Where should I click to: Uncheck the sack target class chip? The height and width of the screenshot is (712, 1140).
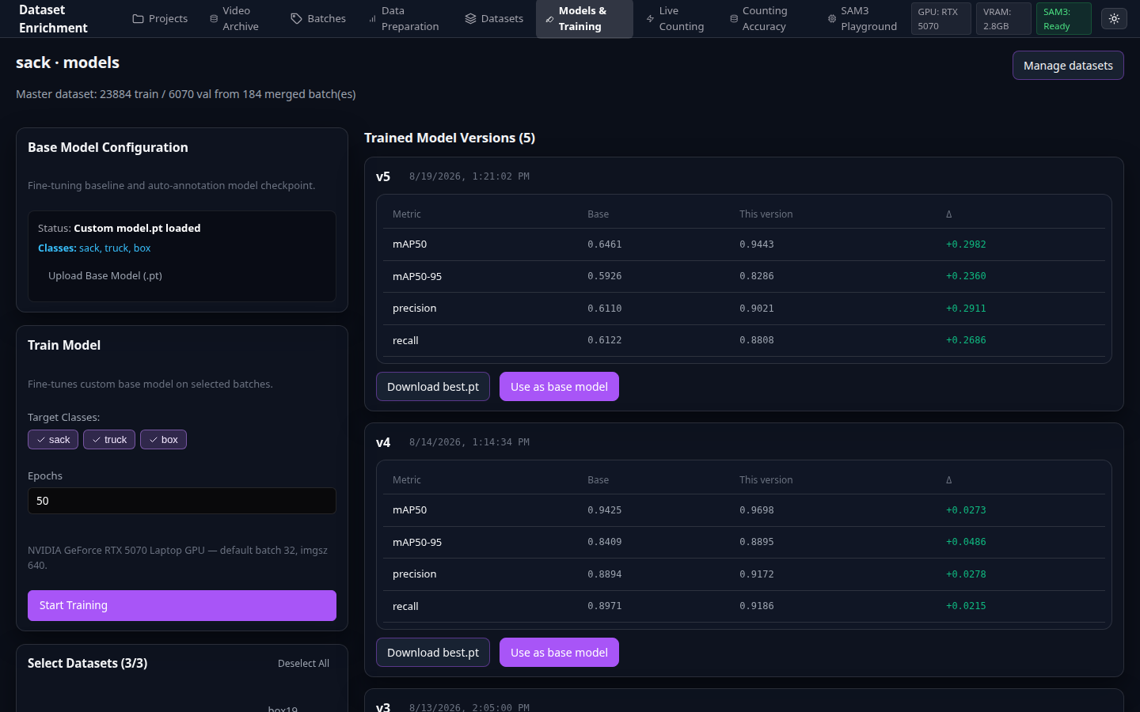[x=53, y=439]
